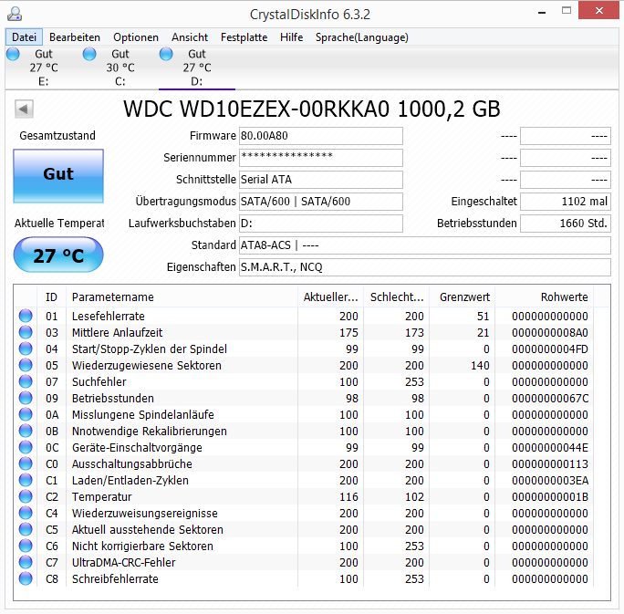Open the Datei menu
This screenshot has height=614, width=624.
[x=24, y=37]
